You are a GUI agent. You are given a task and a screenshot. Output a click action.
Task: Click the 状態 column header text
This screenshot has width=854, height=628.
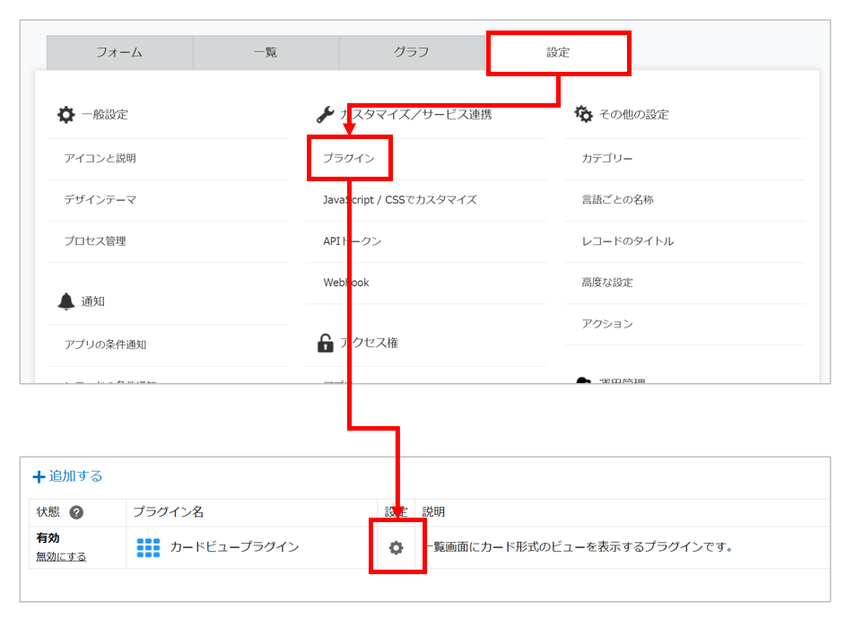coord(48,512)
